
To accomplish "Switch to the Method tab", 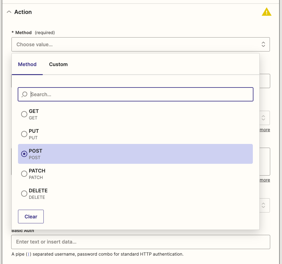I will [x=27, y=65].
